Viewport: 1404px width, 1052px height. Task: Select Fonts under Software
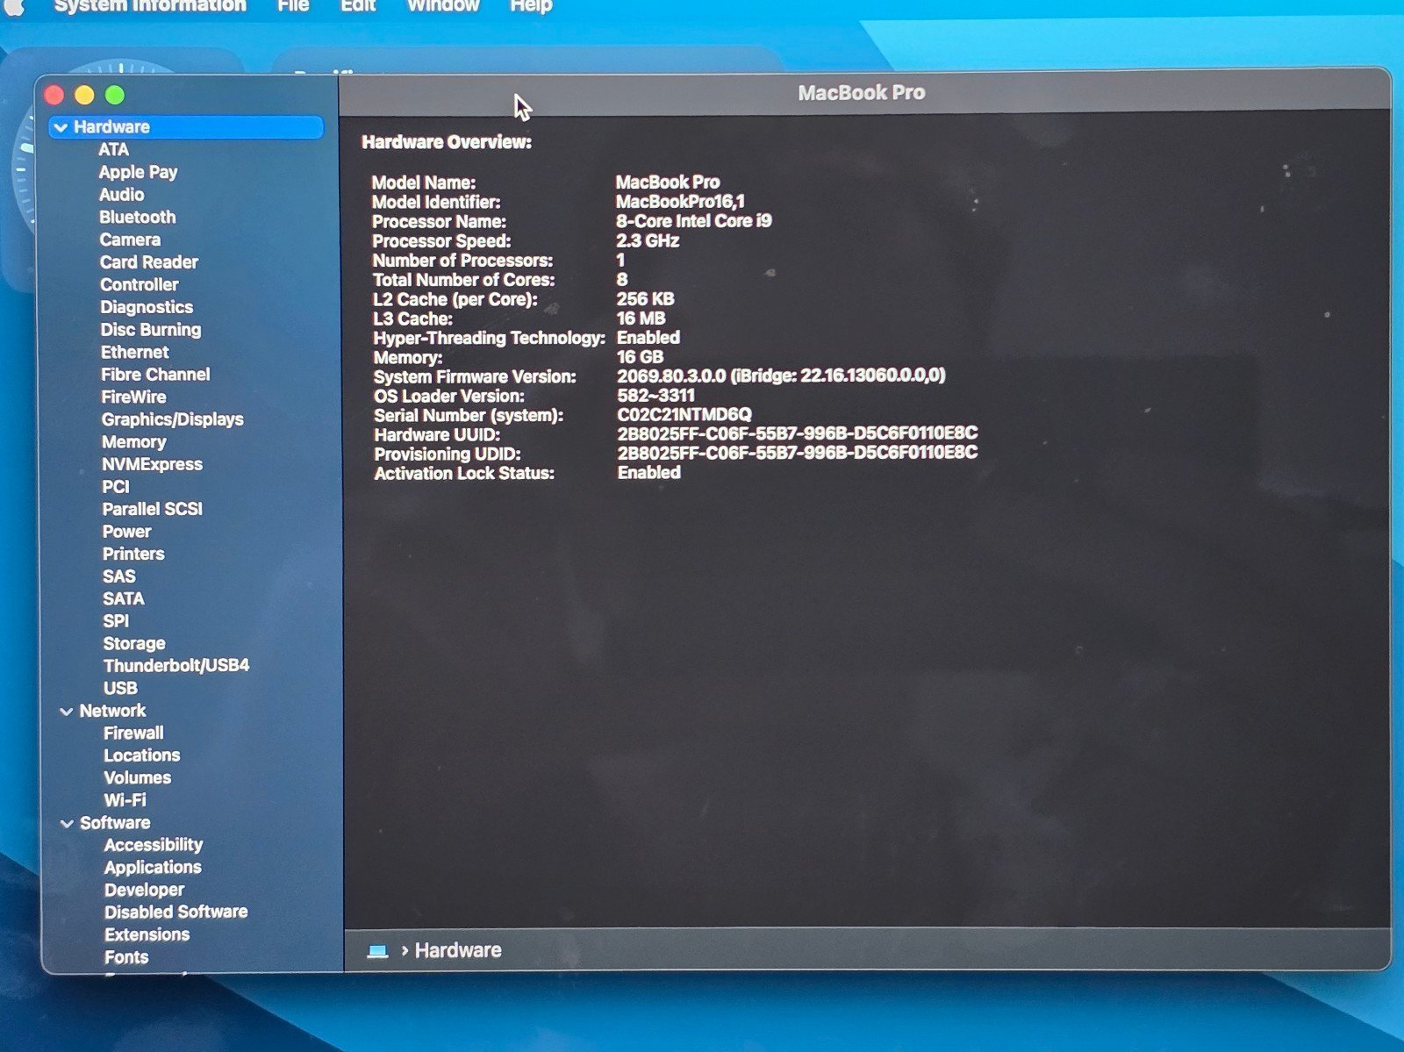126,958
